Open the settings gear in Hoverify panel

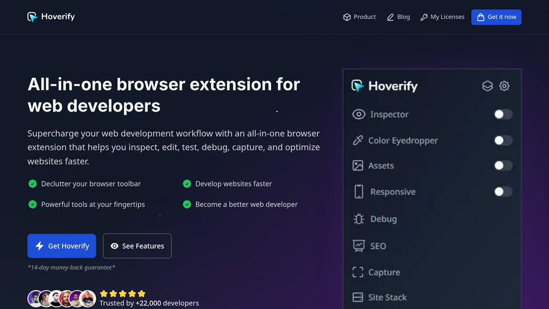[x=504, y=86]
